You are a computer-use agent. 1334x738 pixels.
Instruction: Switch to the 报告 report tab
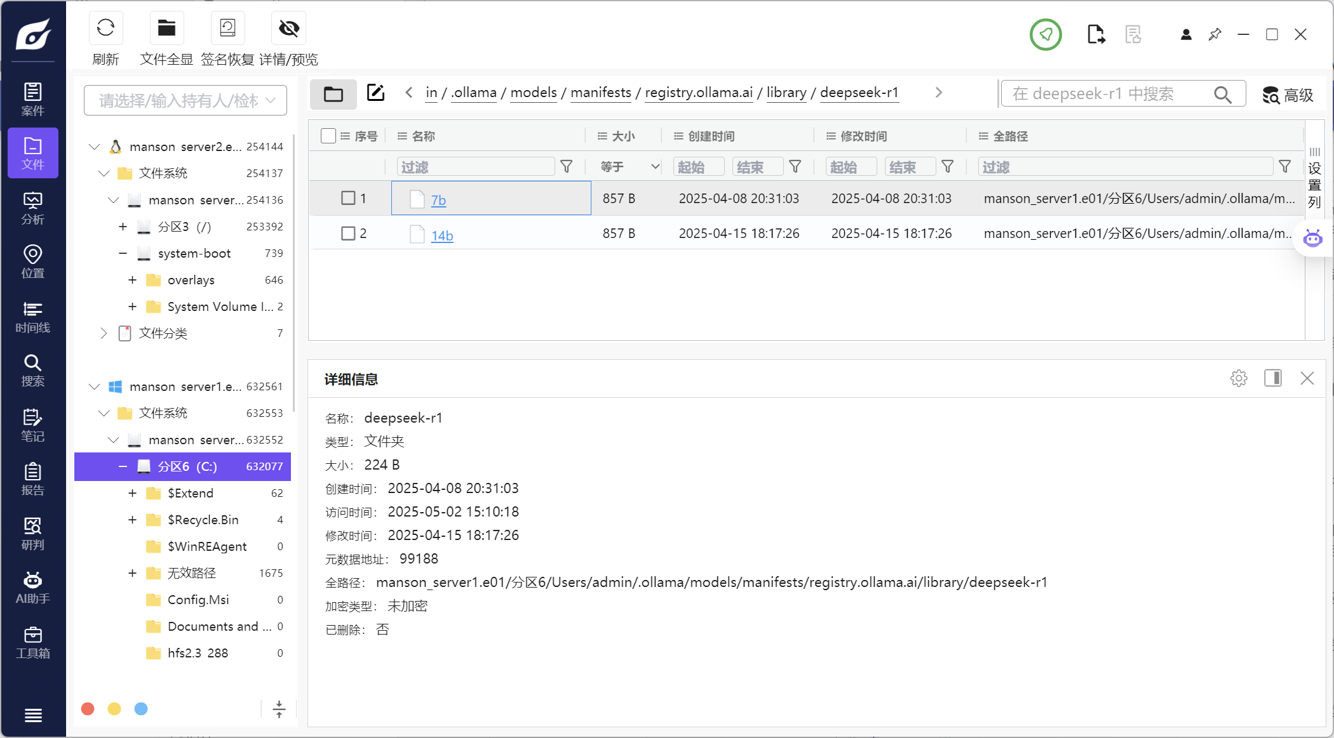pyautogui.click(x=32, y=479)
